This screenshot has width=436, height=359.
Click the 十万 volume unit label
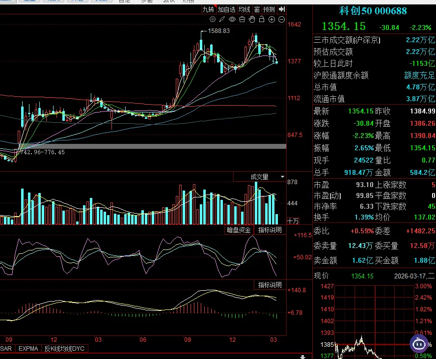tap(293, 221)
